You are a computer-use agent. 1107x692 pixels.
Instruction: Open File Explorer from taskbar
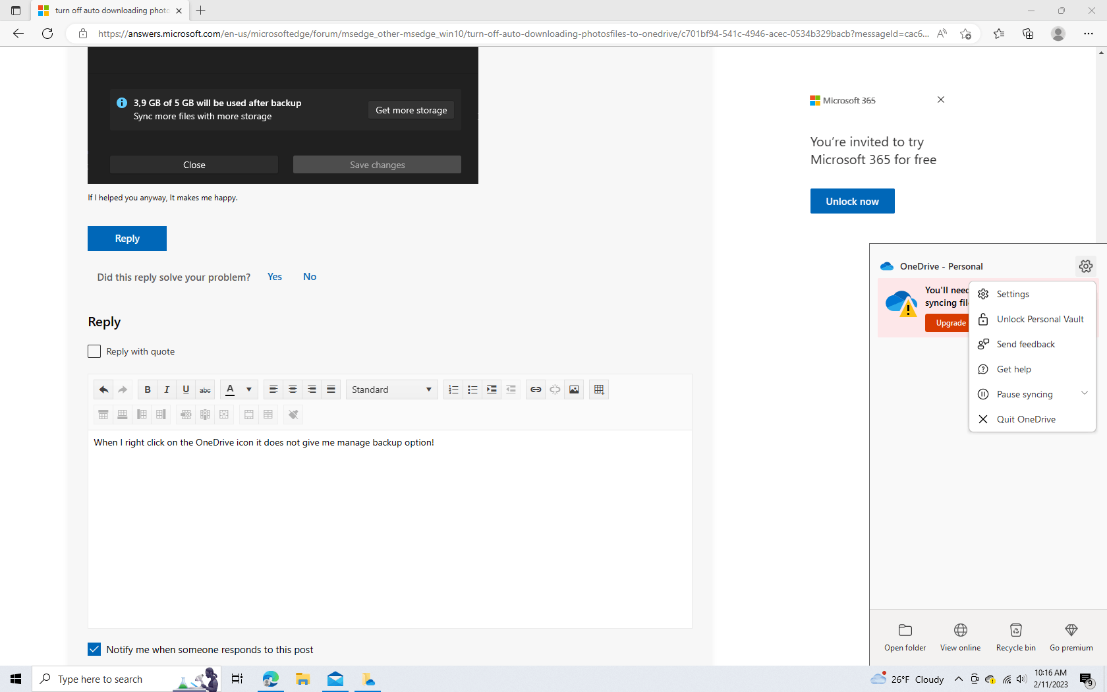(x=302, y=679)
